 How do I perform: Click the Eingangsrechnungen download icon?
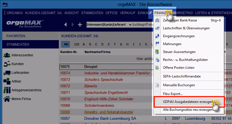coord(157,36)
